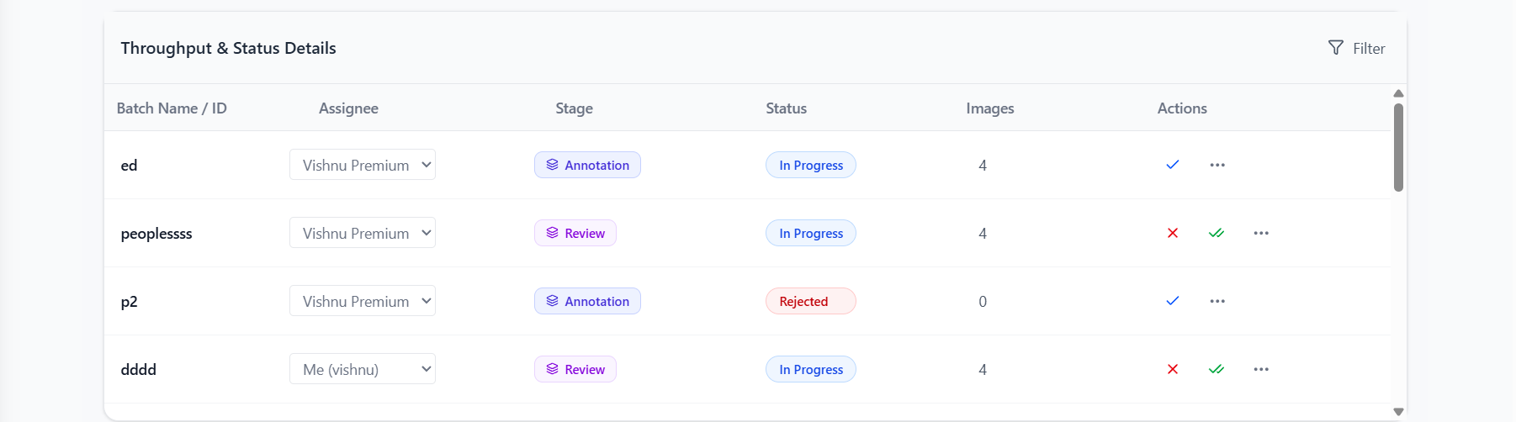Click the scrollbar down arrow
The width and height of the screenshot is (1516, 422).
coord(1398,412)
